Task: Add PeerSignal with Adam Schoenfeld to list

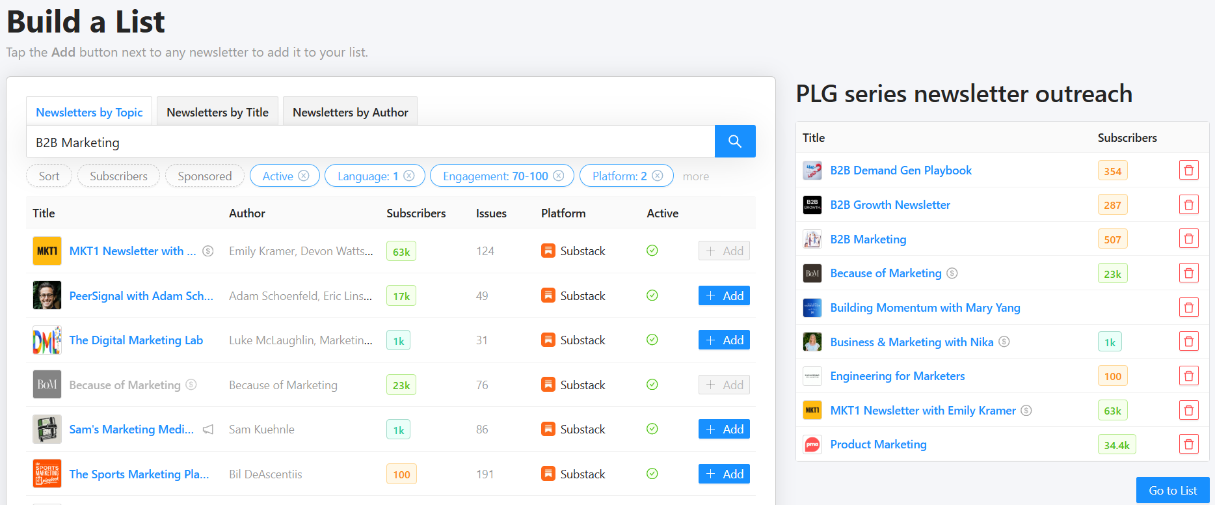Action: pos(724,295)
